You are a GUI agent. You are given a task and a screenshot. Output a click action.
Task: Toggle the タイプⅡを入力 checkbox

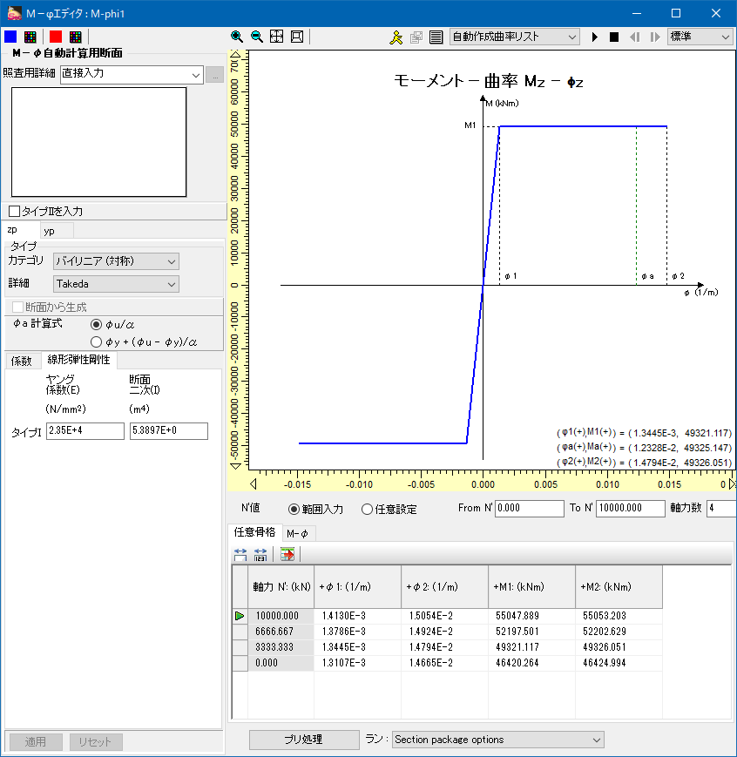[x=15, y=211]
